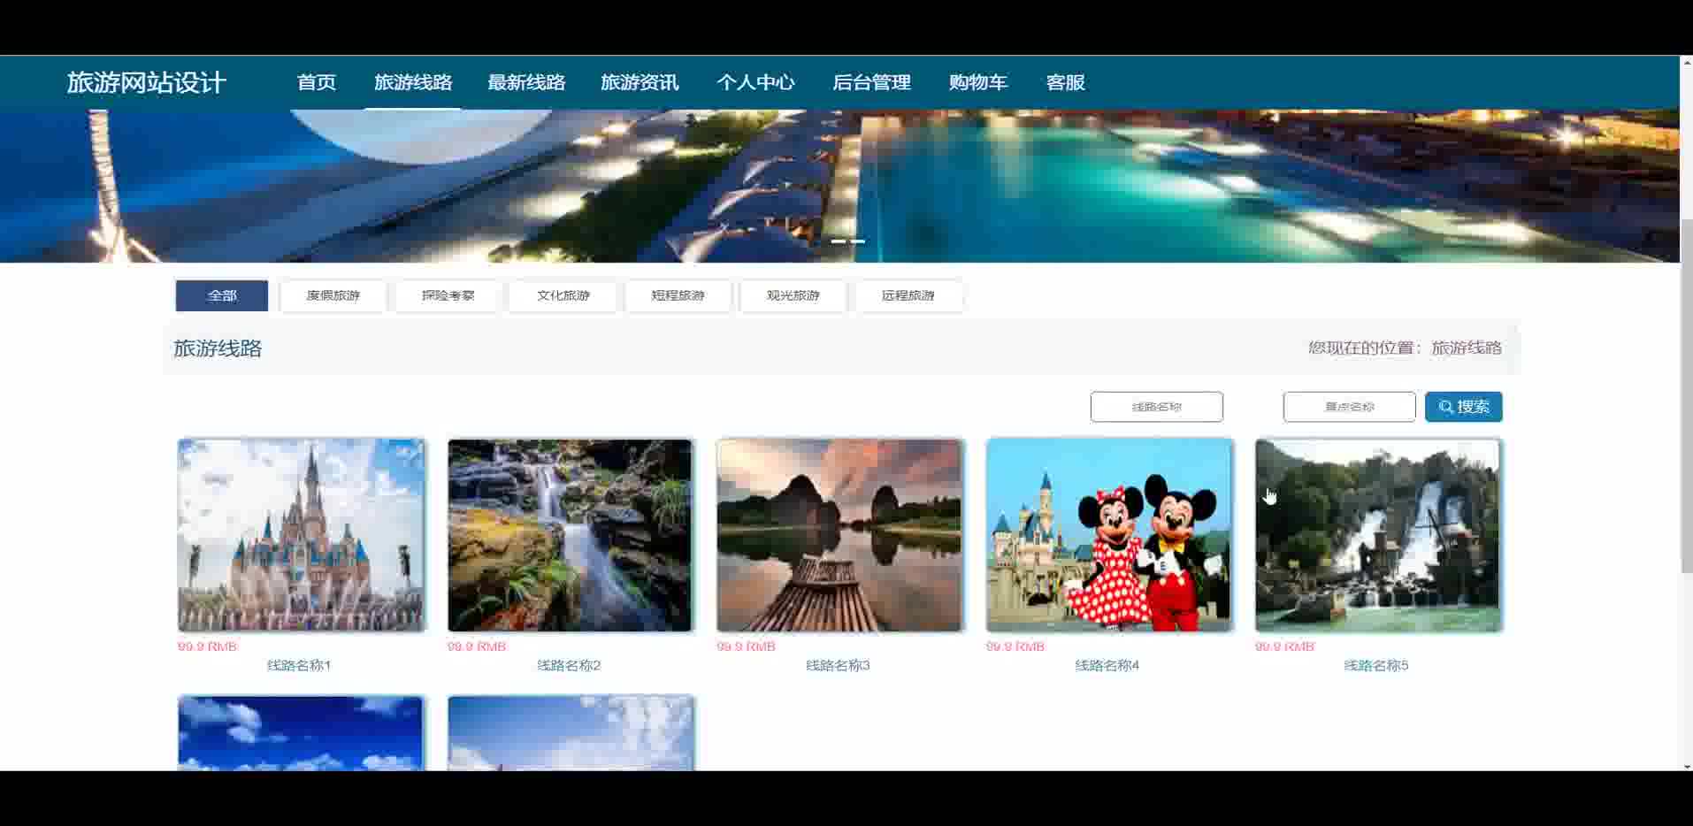Click the page vertical scrollbar thumb
This screenshot has width=1693, height=826.
point(1686,395)
